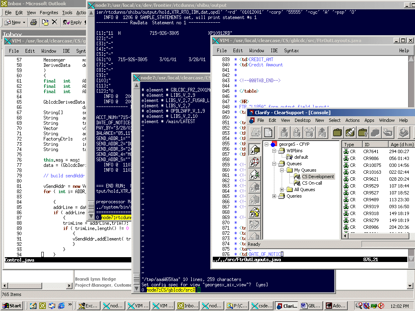Click the yellow folder shortcut icon in Clarify sidebar
Screen dimensions: 415x311
click(x=255, y=212)
